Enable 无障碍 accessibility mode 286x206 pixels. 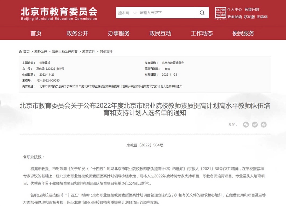[x=262, y=17]
